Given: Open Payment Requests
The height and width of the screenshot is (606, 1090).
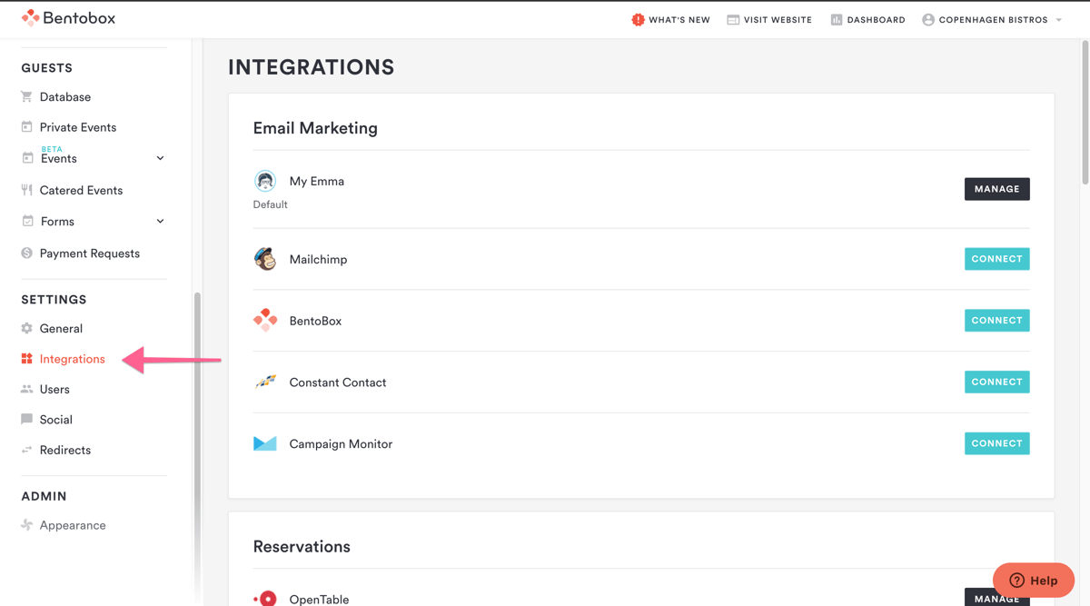Looking at the screenshot, I should 90,253.
